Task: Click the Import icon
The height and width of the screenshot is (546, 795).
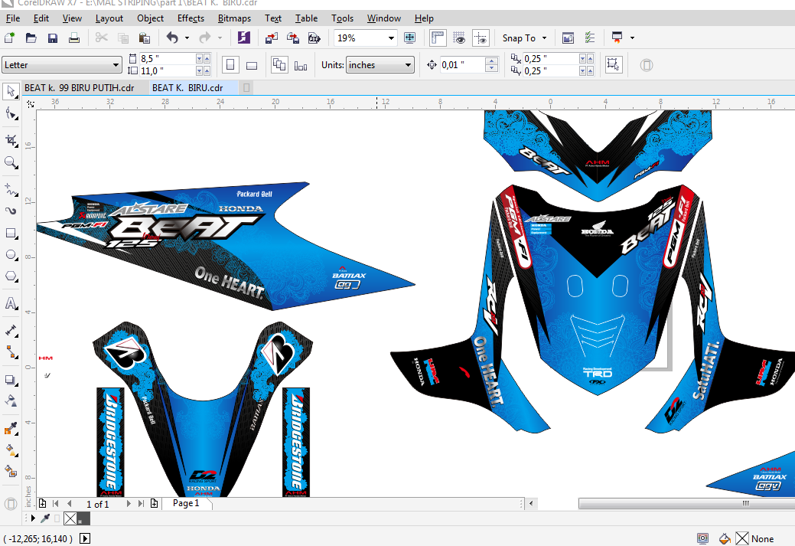Action: pyautogui.click(x=272, y=38)
